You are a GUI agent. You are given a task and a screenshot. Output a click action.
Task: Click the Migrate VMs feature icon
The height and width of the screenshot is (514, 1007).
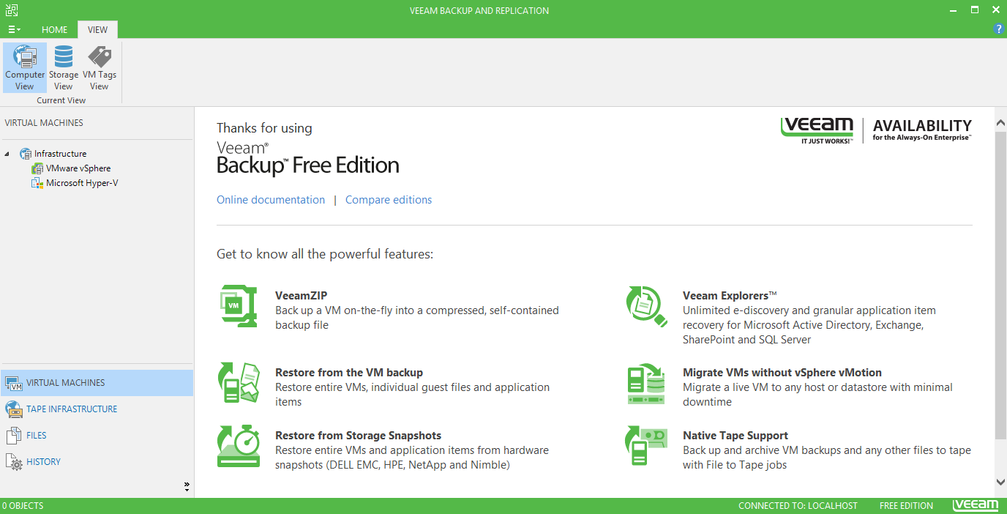646,384
